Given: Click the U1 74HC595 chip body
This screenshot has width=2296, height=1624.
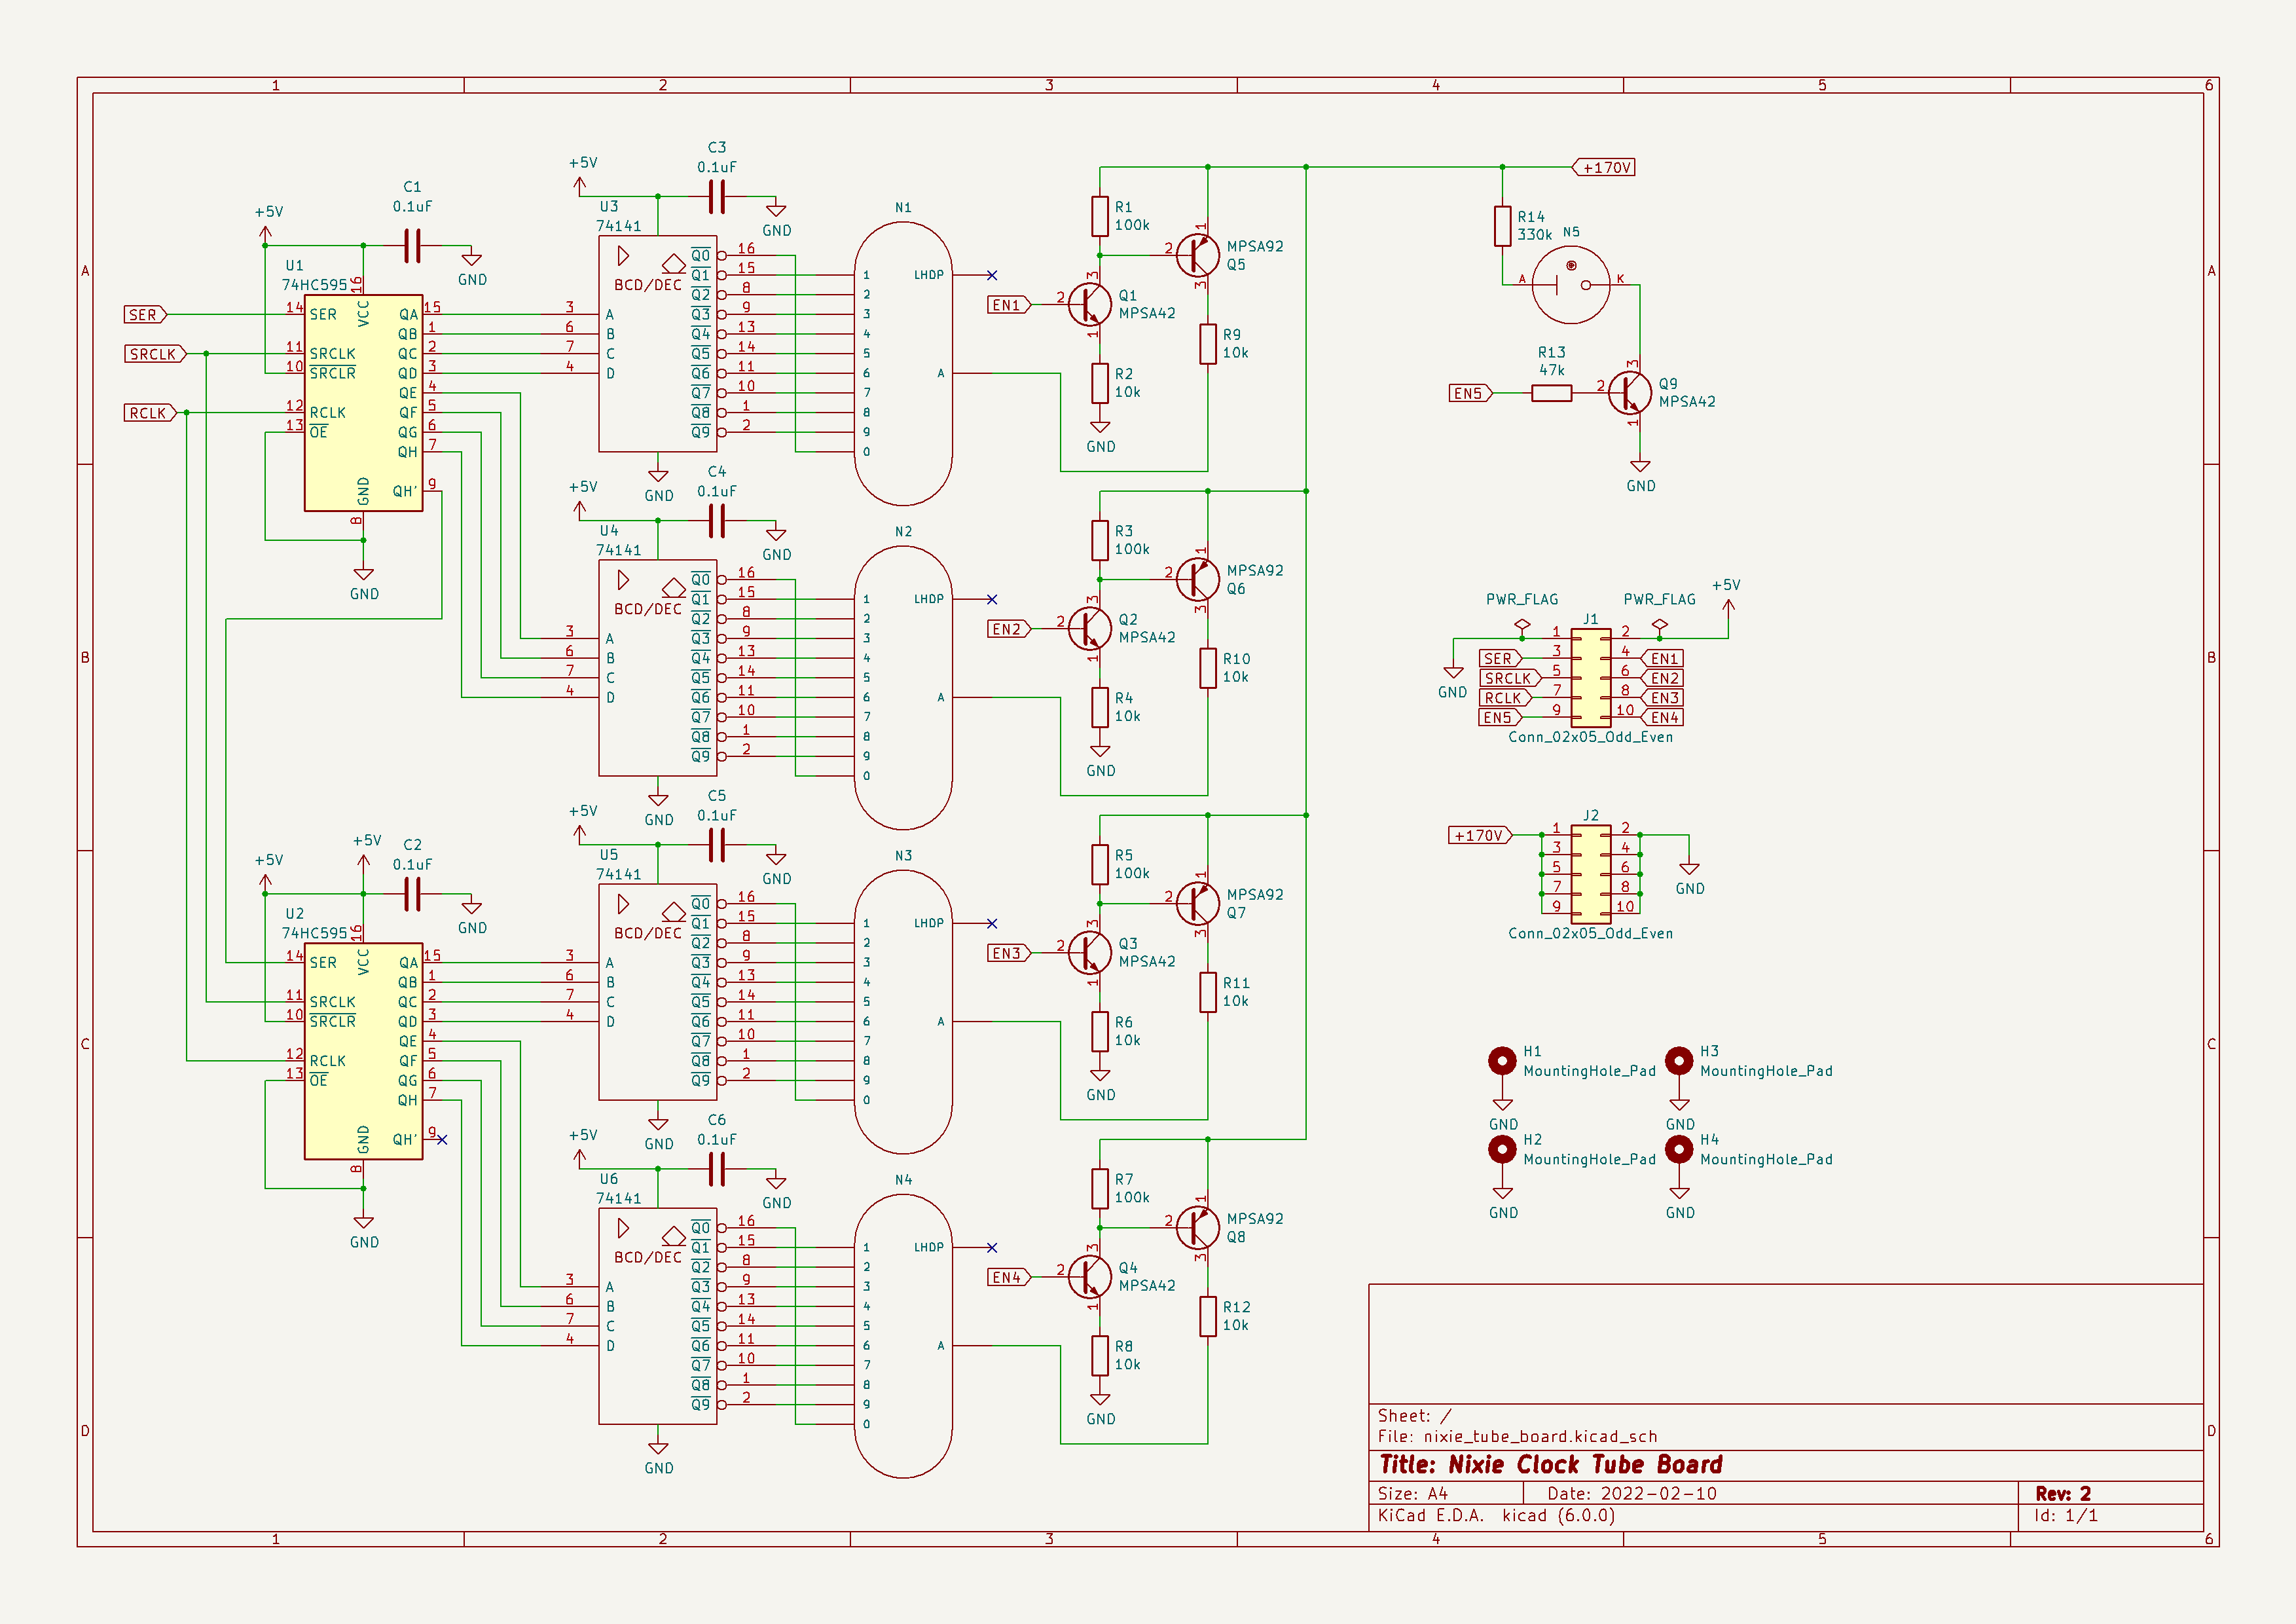Looking at the screenshot, I should (363, 403).
